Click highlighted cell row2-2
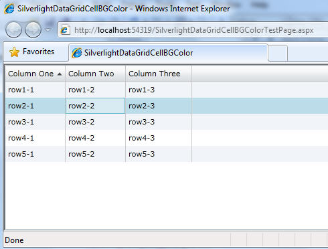Screen dimensions: 328x249 tap(95, 106)
